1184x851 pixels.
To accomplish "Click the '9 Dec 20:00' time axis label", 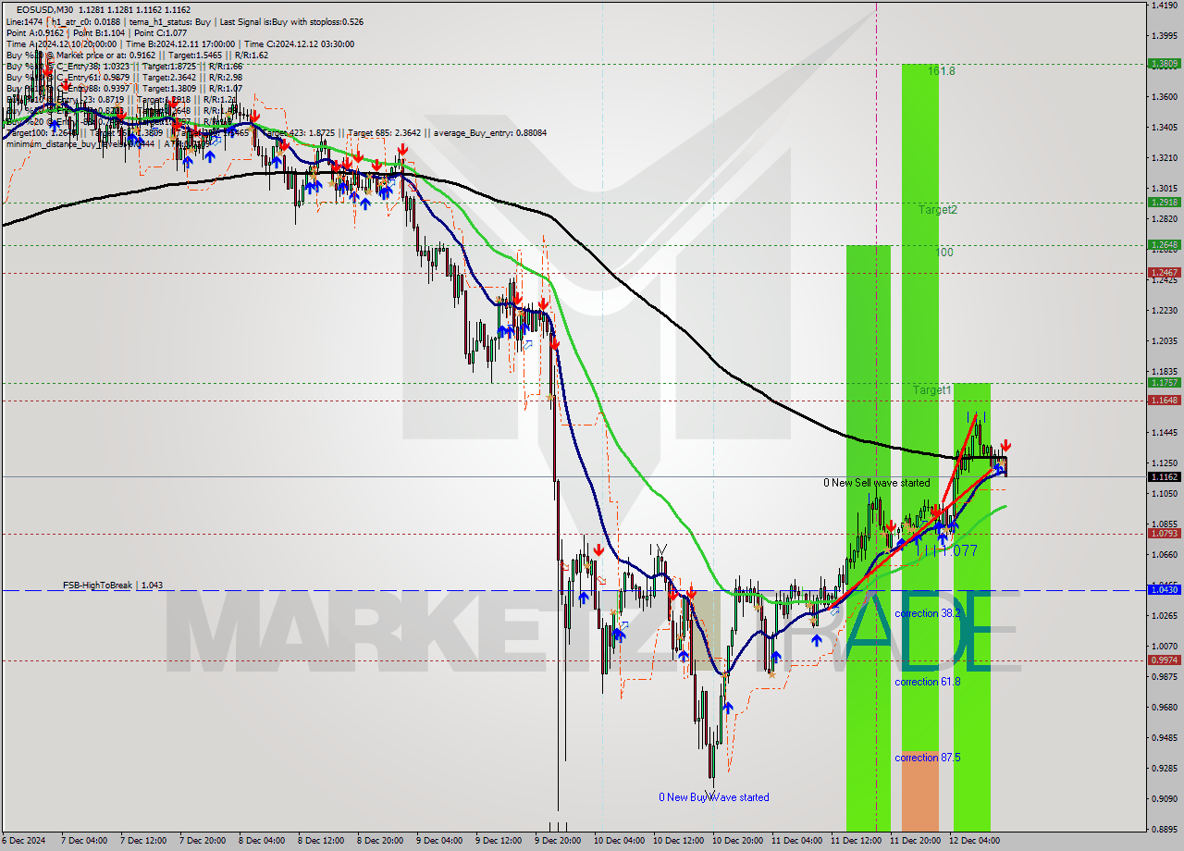I will [x=558, y=841].
